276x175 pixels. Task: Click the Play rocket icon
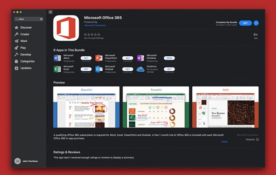point(16,47)
